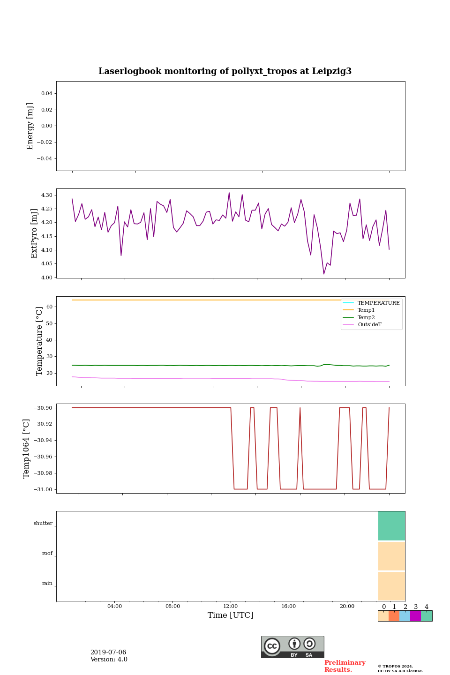This screenshot has width=450, height=675.
Task: Click the violet OutsideT legend line marker
Action: pos(348,324)
